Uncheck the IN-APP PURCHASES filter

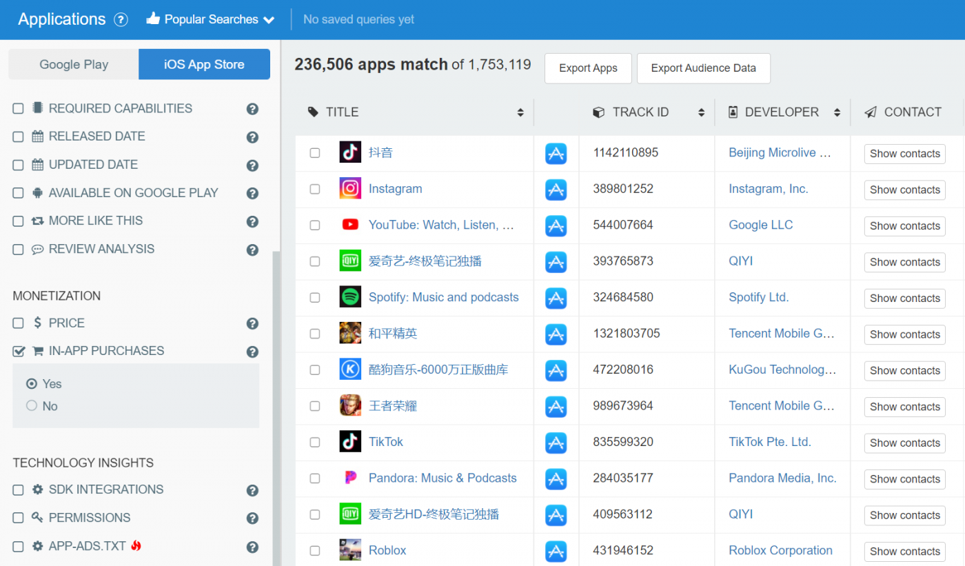pos(17,350)
